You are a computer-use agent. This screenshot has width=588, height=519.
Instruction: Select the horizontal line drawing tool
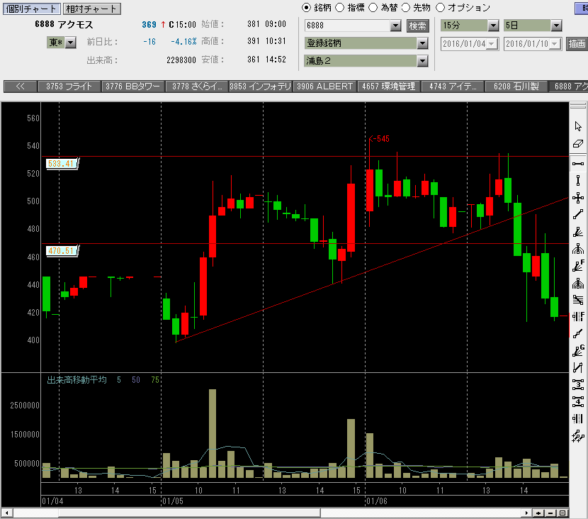click(578, 164)
